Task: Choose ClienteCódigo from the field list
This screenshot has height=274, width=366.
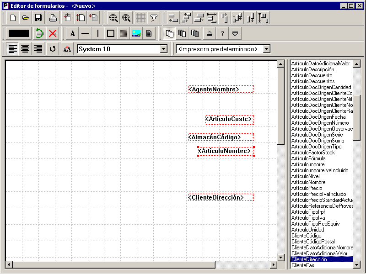Action: tap(306, 236)
